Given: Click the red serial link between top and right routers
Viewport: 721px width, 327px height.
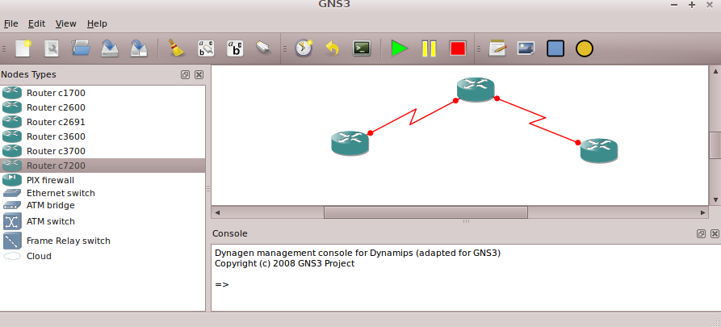Looking at the screenshot, I should (537, 120).
